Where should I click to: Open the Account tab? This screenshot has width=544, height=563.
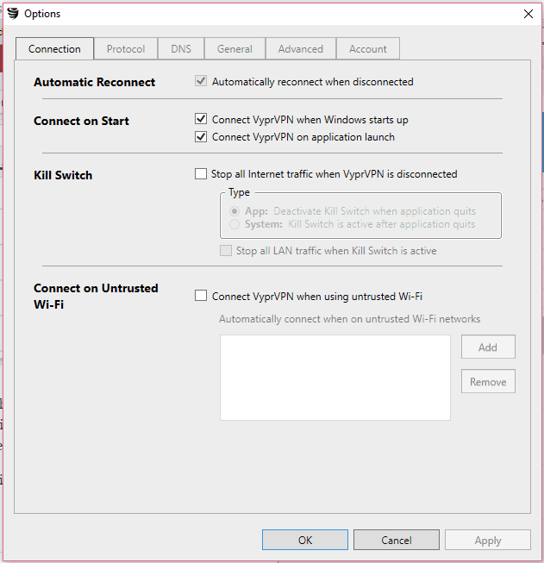tap(368, 49)
